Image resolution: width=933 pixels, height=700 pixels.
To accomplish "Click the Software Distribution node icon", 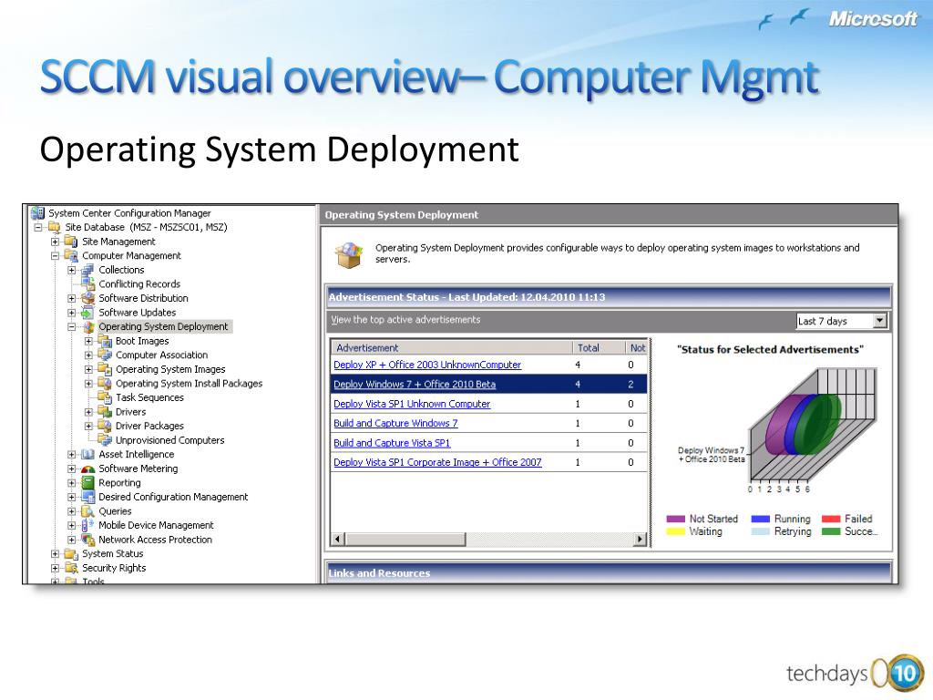I will [88, 298].
